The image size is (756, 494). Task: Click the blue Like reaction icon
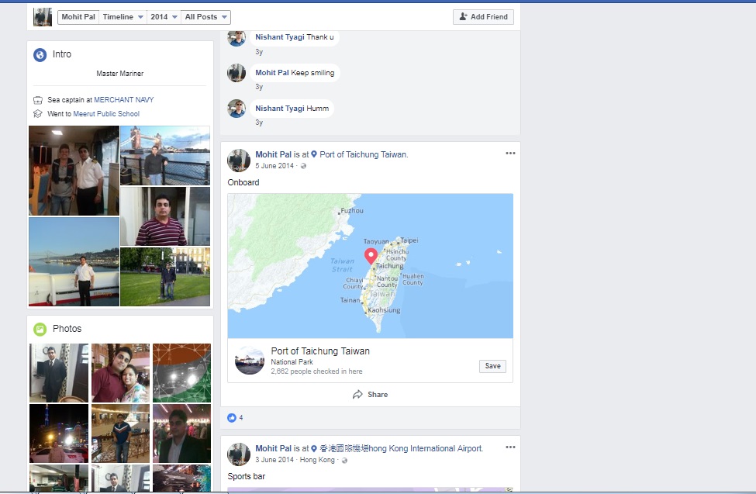[232, 418]
